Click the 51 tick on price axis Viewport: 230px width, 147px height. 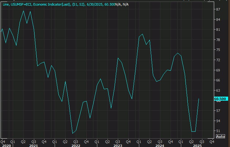tap(218, 131)
